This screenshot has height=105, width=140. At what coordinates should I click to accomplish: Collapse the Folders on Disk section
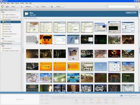(2, 10)
